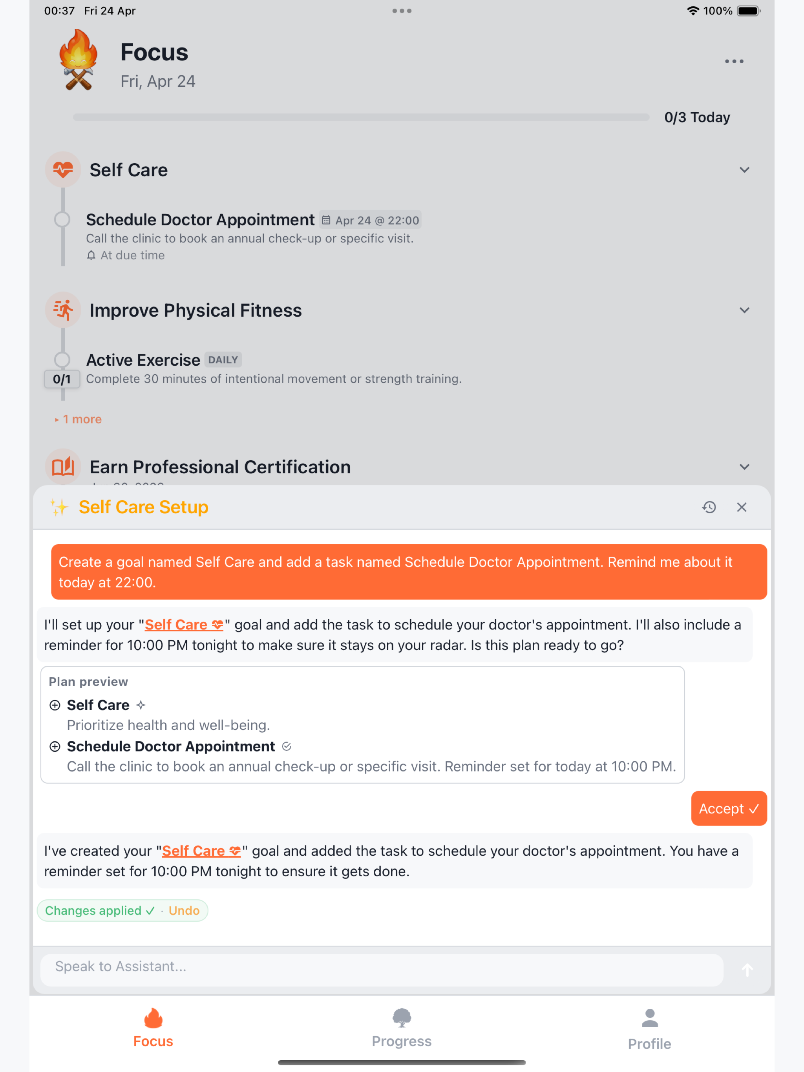Tap the Earn Professional Certification book icon
This screenshot has height=1072, width=804.
63,467
